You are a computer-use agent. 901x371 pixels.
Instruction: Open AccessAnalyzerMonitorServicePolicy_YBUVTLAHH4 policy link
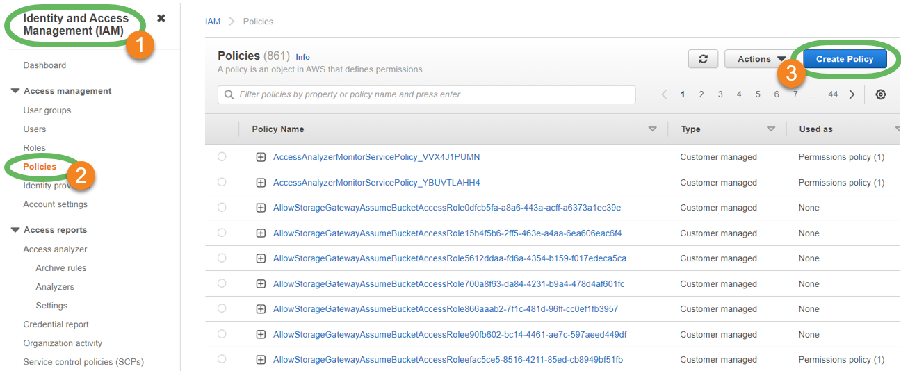377,183
